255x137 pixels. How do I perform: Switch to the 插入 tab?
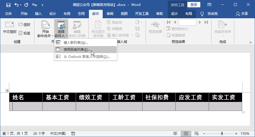(x=38, y=14)
